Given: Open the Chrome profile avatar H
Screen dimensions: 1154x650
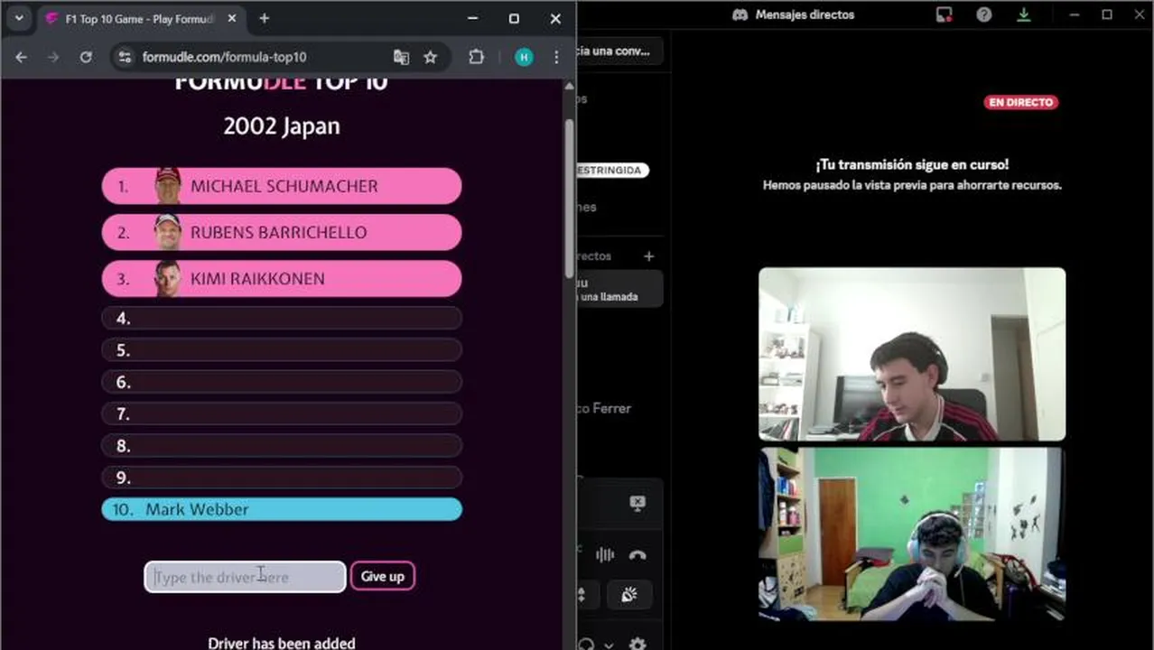Looking at the screenshot, I should pos(524,57).
